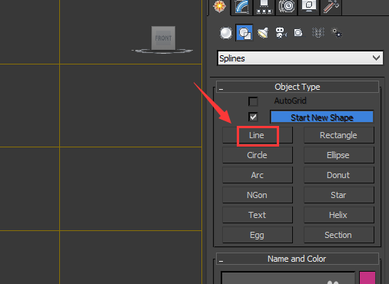Switch to the Modify panel tab
Viewport: 389px width, 284px height.
pyautogui.click(x=241, y=6)
